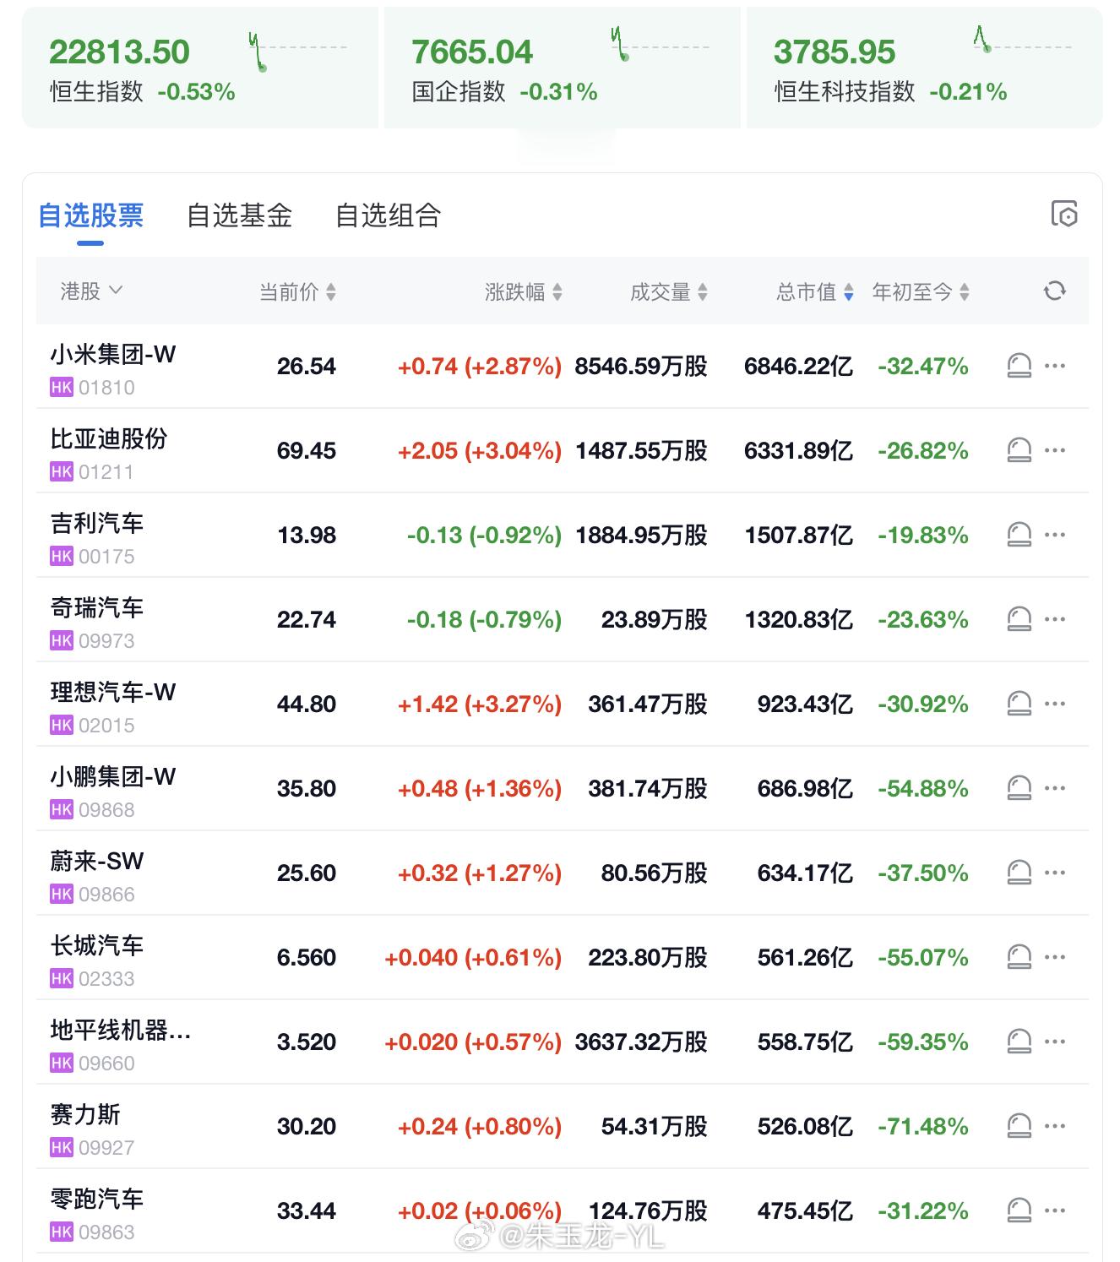Open the 恒生科技指数 index card

point(924,68)
